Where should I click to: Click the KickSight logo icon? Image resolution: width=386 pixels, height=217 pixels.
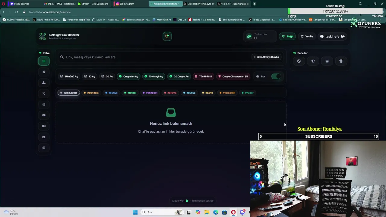click(43, 36)
